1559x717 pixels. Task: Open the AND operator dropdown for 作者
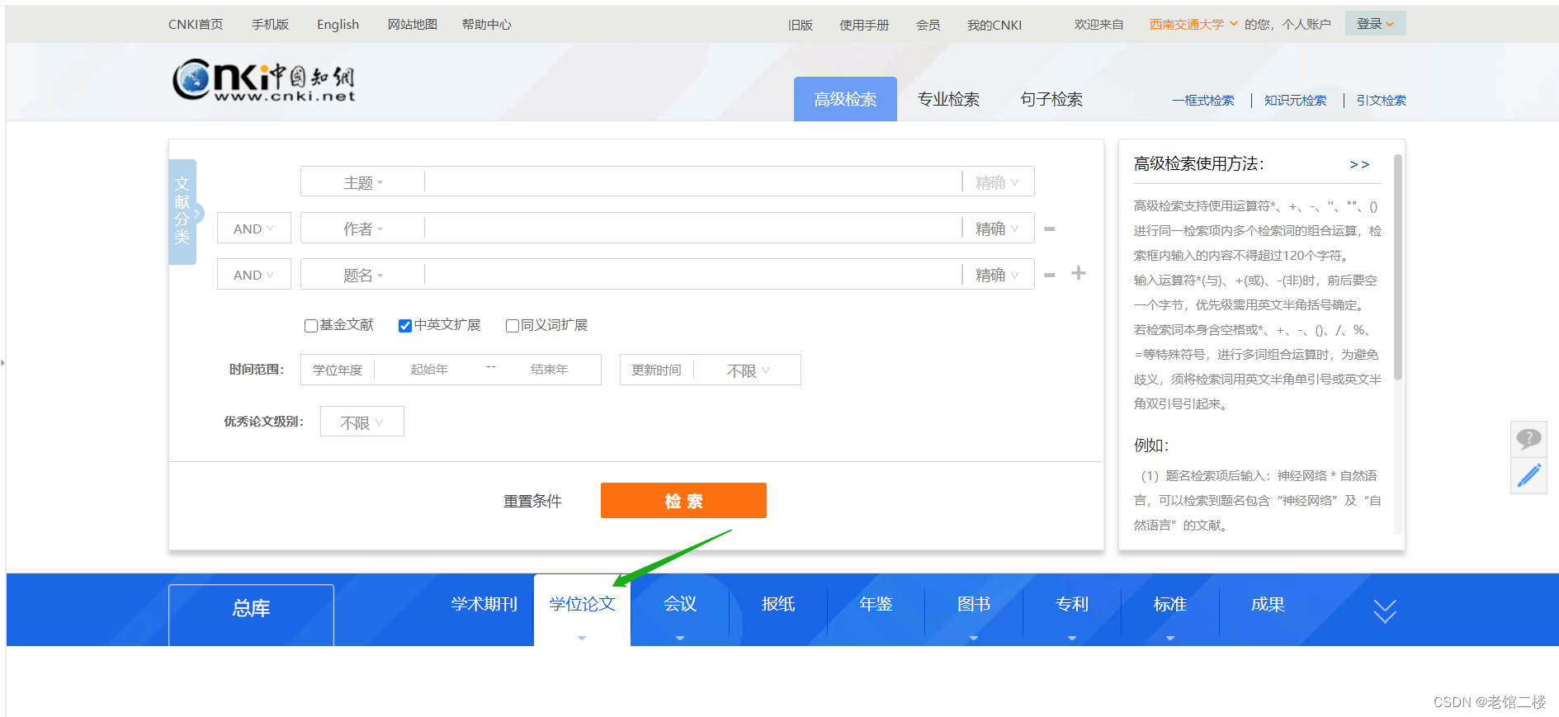(x=253, y=229)
